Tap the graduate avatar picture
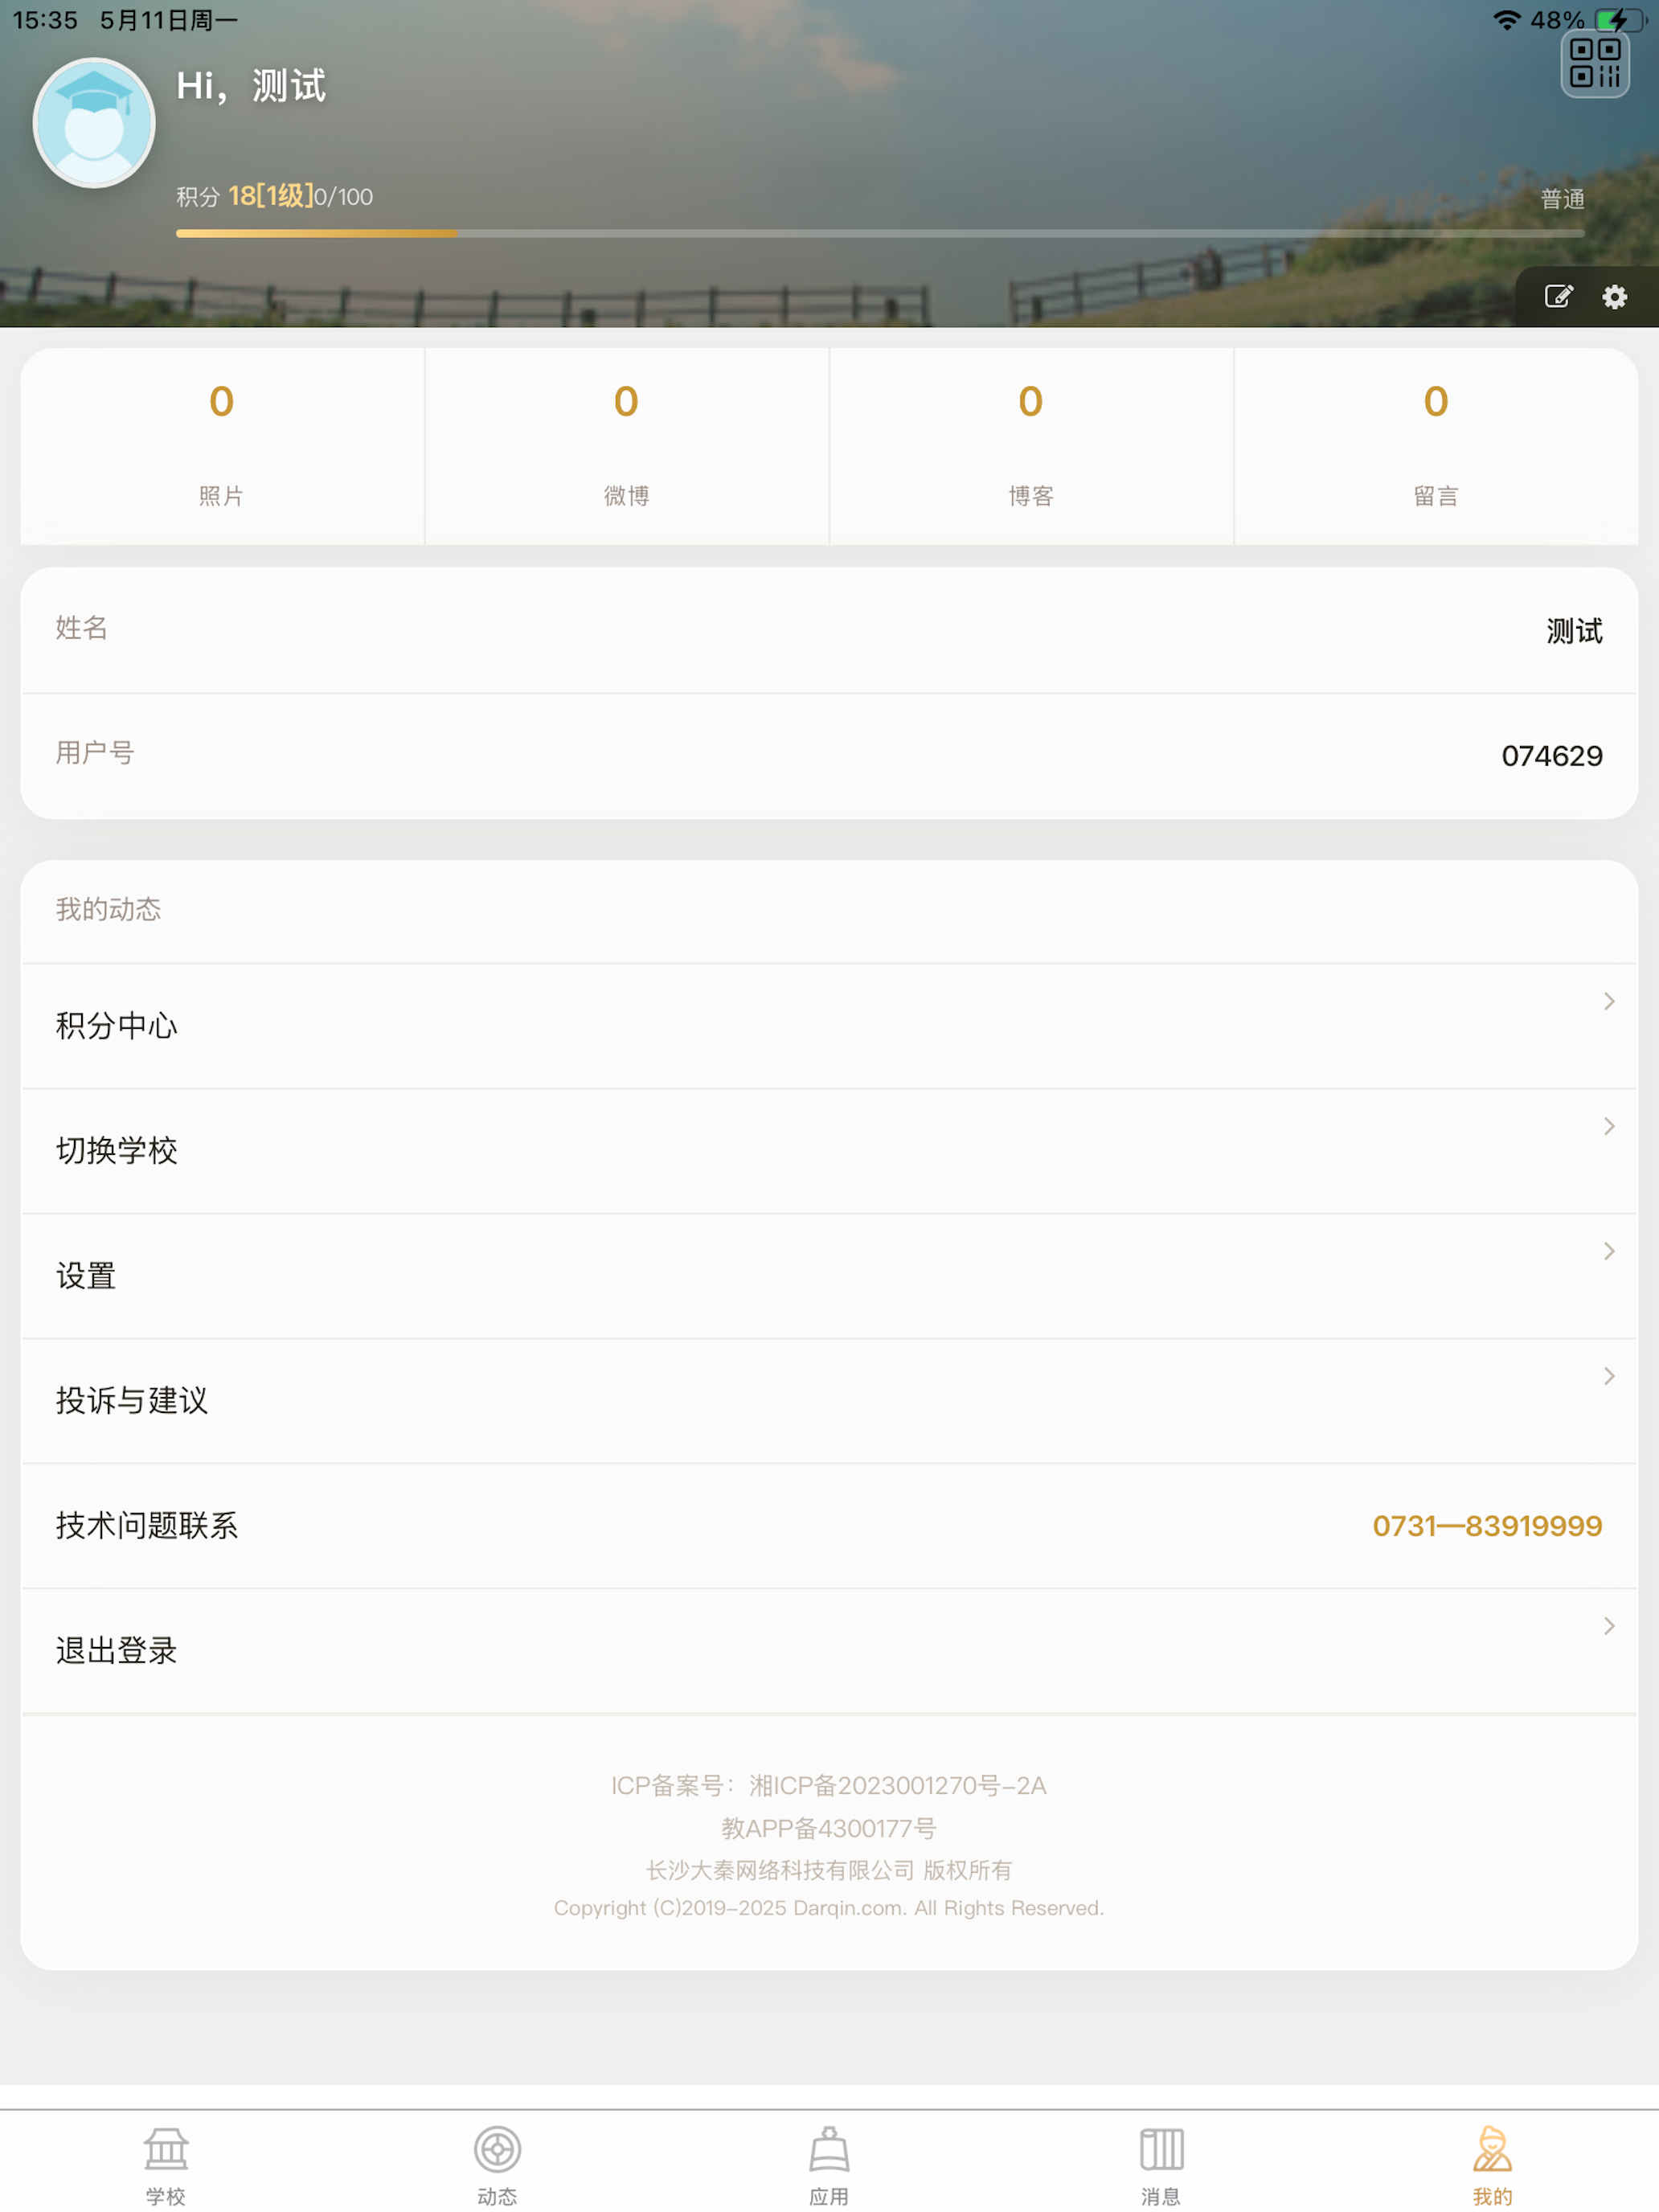This screenshot has width=1659, height=2212. 94,123
